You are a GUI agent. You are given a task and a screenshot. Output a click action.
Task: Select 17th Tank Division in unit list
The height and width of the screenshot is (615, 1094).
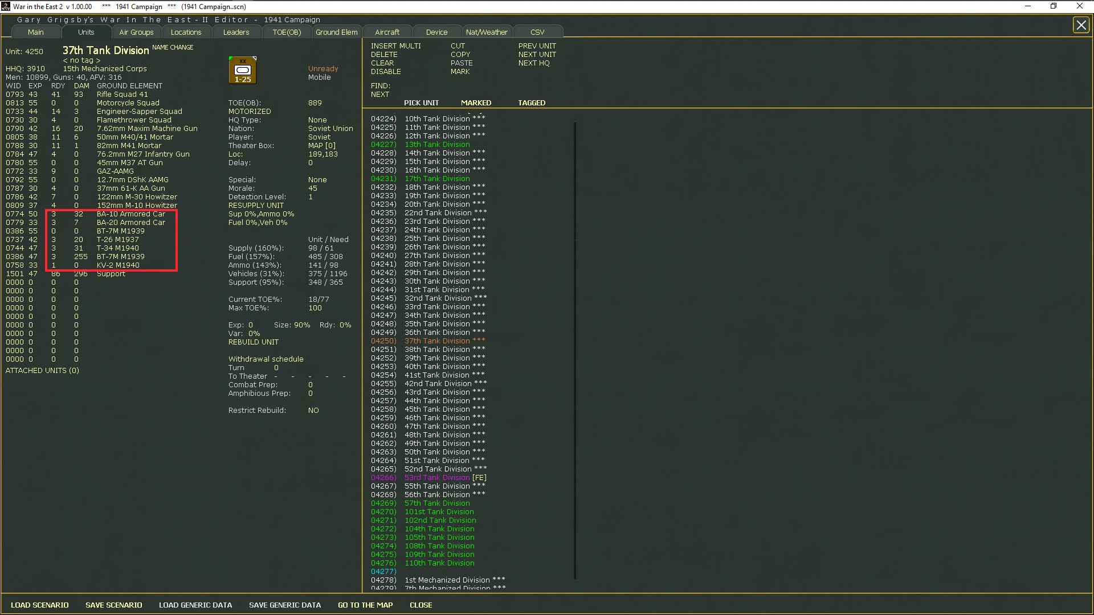click(x=421, y=179)
